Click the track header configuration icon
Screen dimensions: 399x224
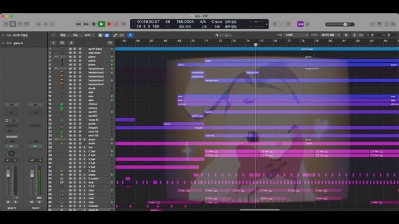110,43
